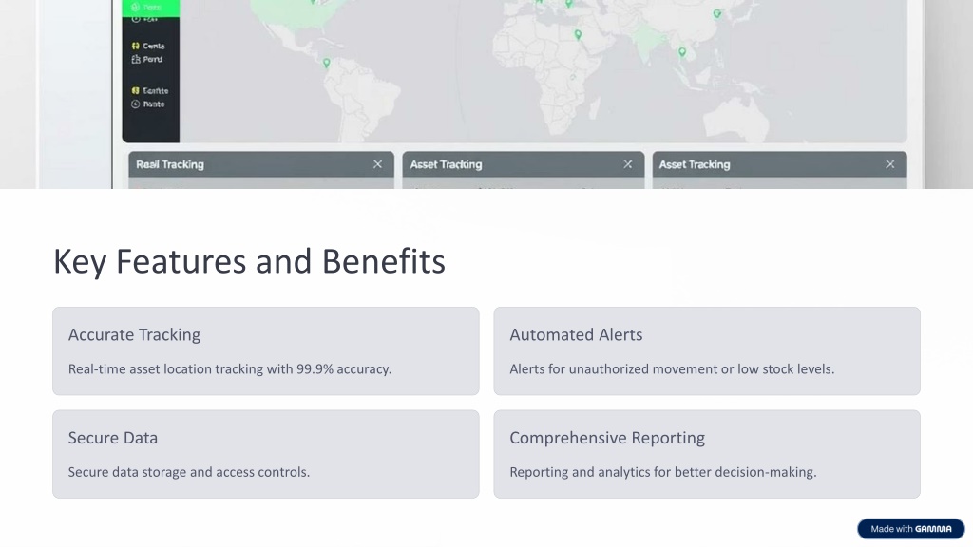Image resolution: width=973 pixels, height=547 pixels.
Task: Select the Secure Data card title
Action: pos(113,438)
